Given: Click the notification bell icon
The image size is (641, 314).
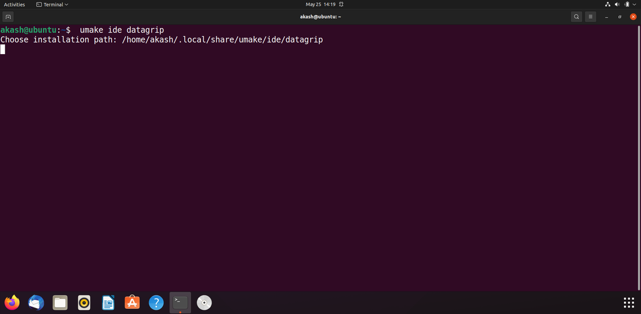Looking at the screenshot, I should [x=341, y=5].
